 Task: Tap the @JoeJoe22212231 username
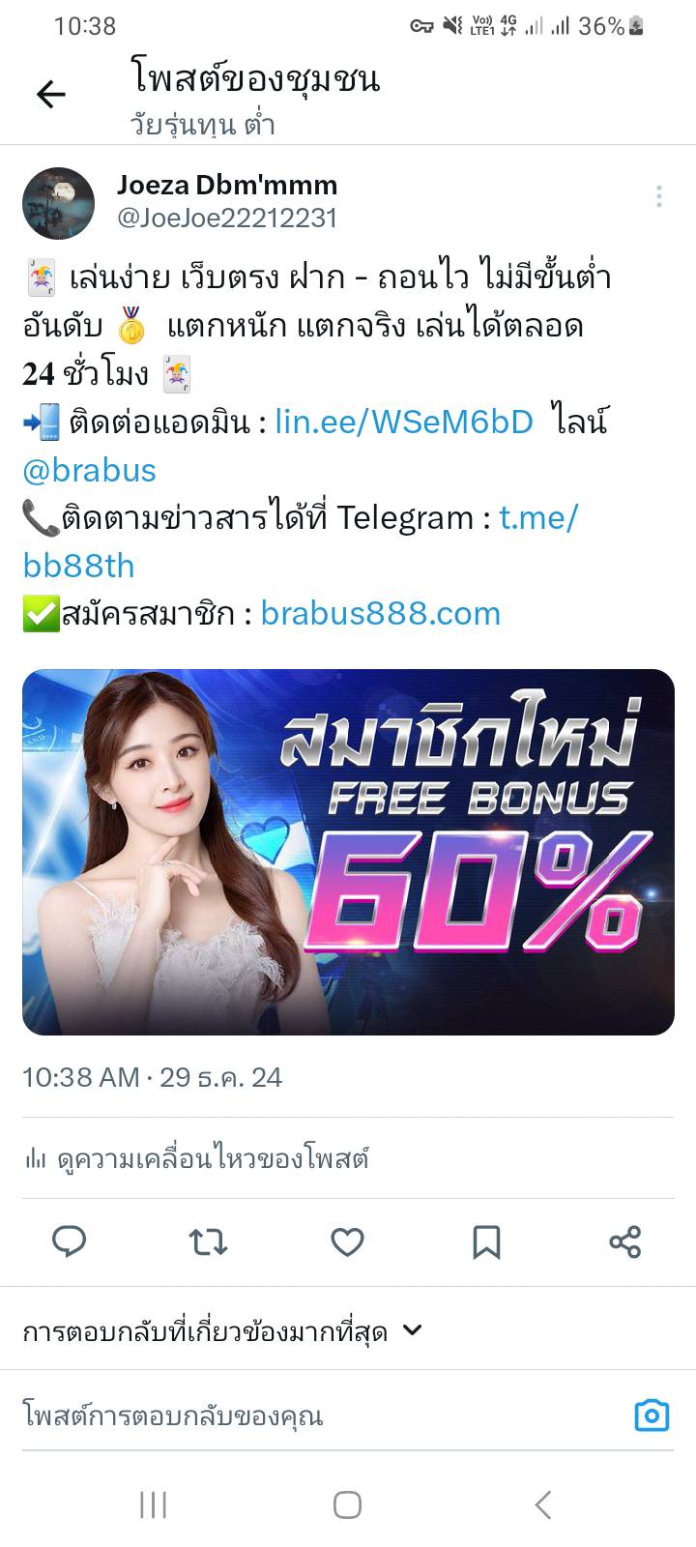coord(227,219)
